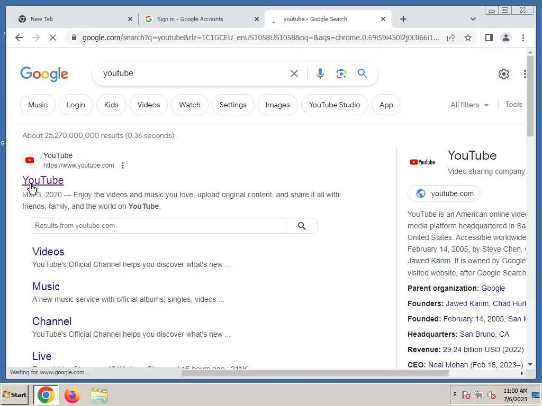Open more options for YouTube result
542x406 pixels.
point(123,165)
